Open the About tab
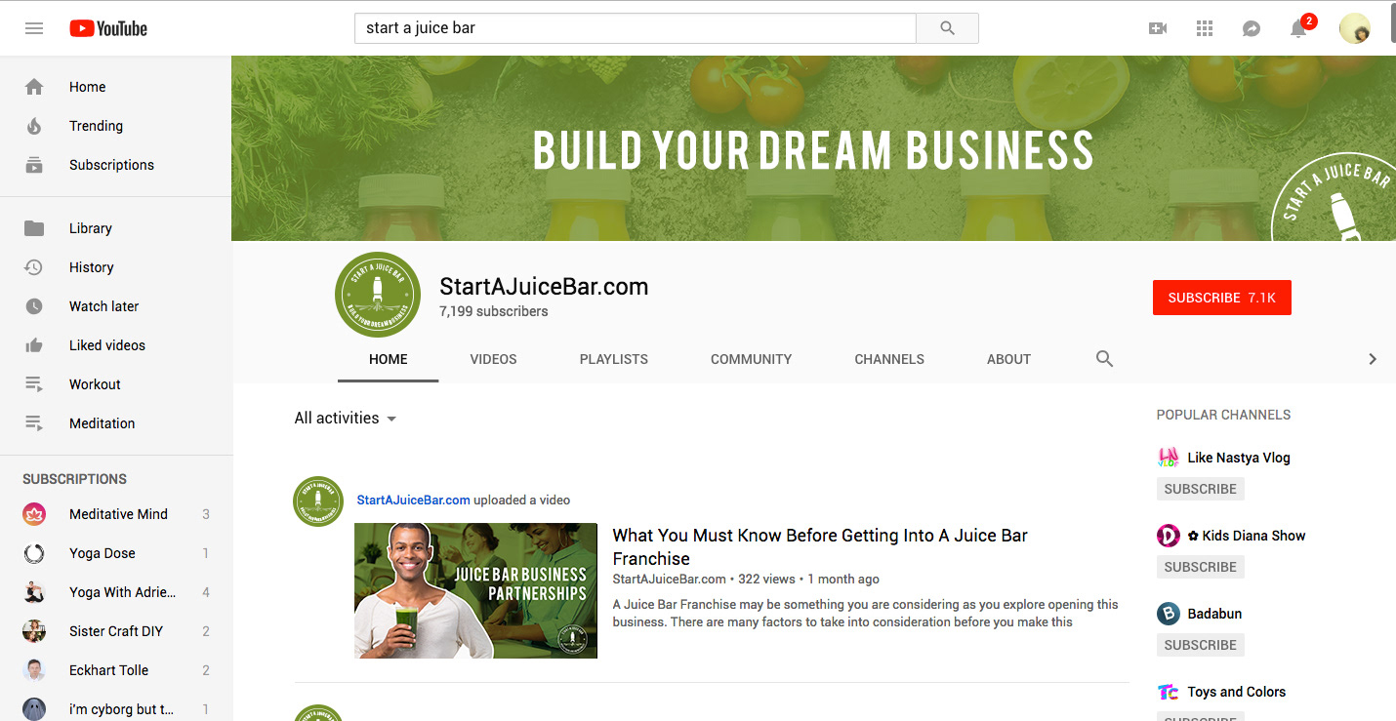 click(x=1008, y=359)
